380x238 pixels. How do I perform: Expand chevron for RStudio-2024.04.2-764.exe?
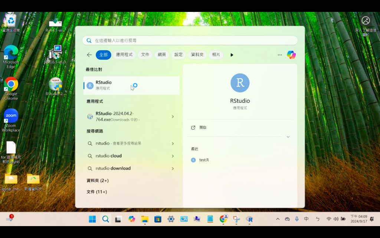coord(173,116)
